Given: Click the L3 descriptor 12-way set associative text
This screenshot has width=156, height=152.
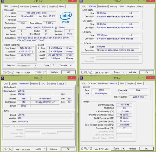Looking at the screenshot, I should (118, 50).
